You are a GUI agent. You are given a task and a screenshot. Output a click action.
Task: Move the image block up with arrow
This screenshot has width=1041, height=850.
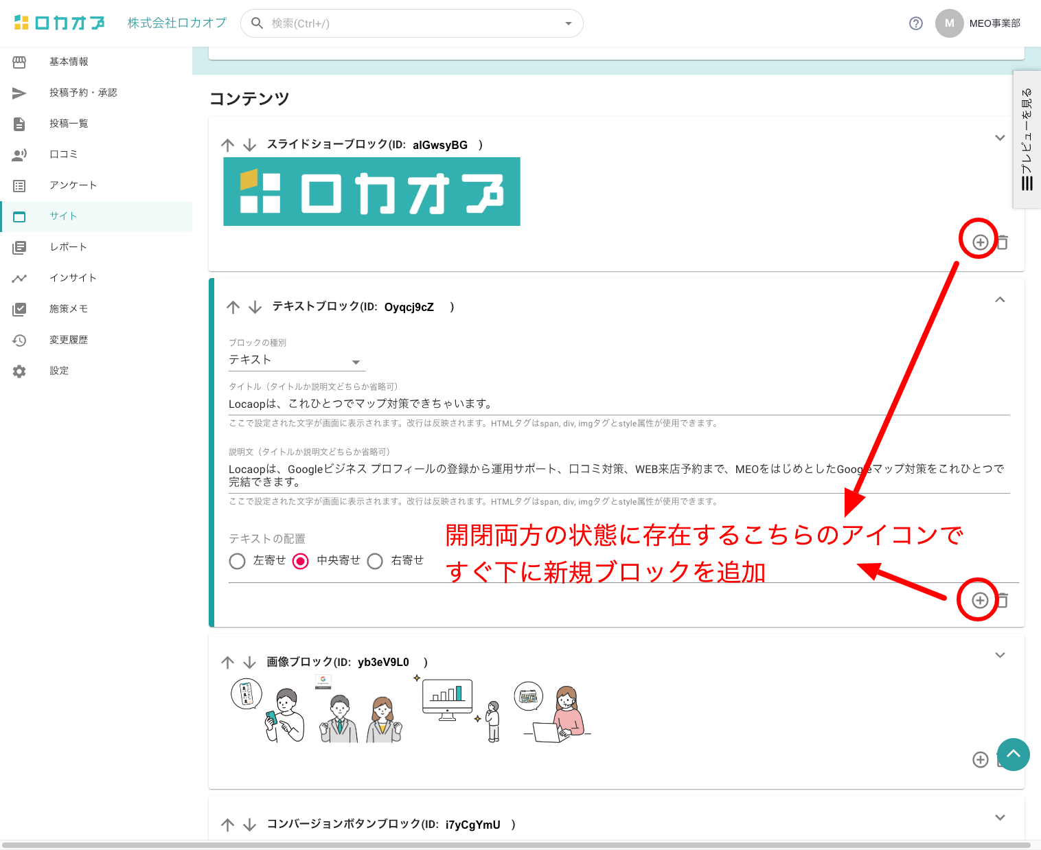point(228,663)
